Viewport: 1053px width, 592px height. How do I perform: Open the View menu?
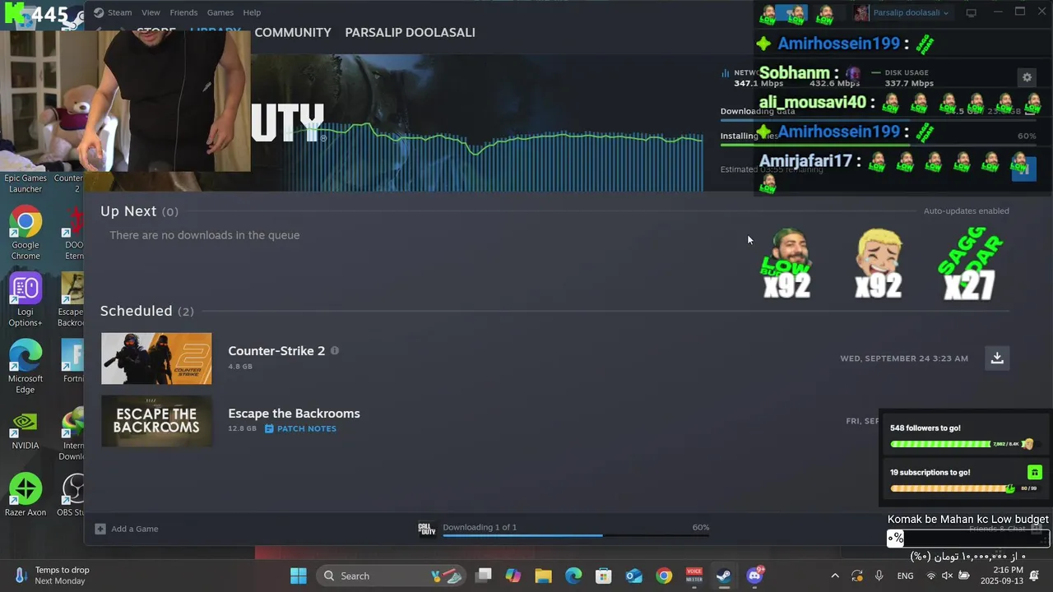click(151, 12)
